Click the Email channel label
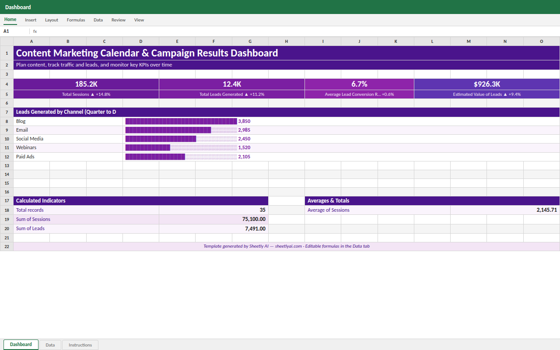This screenshot has height=350, width=560. [x=68, y=130]
